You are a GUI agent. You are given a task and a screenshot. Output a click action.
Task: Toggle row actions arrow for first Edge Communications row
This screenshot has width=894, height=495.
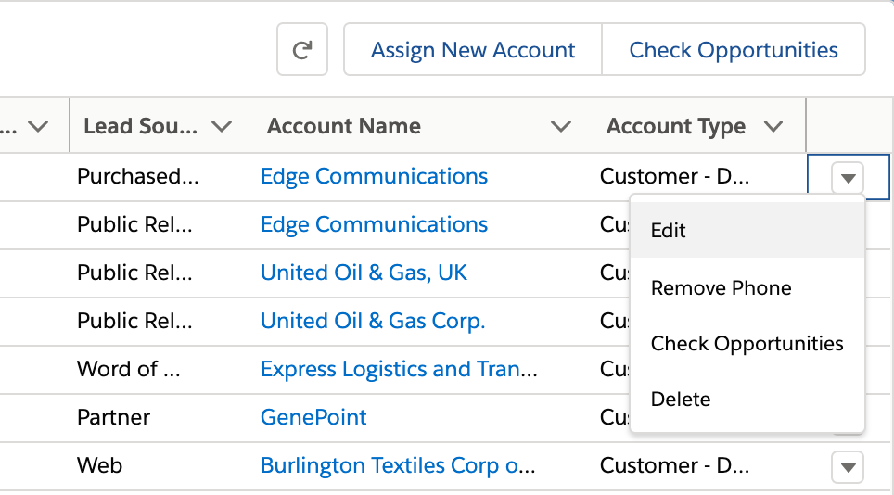coord(848,178)
